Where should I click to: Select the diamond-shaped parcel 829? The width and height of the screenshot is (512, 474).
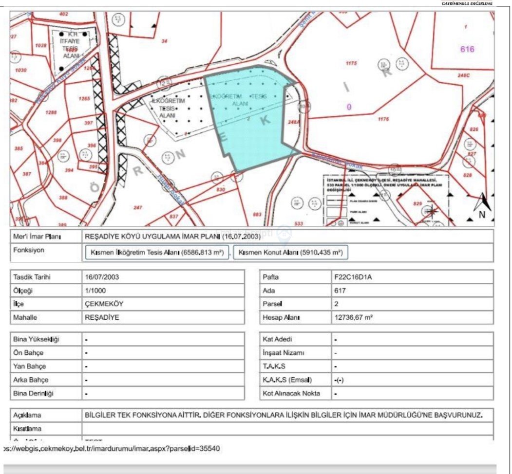point(417,203)
